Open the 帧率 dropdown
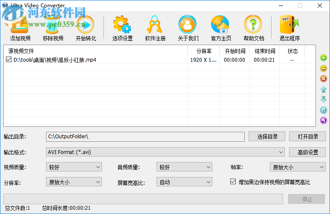Screen dimensions: 330x214 coord(298,167)
